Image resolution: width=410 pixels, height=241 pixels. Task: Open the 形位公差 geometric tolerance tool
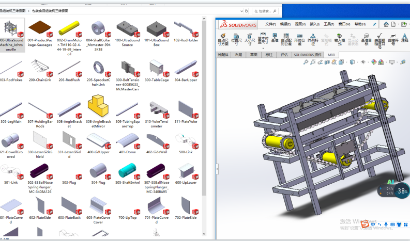tap(300, 40)
